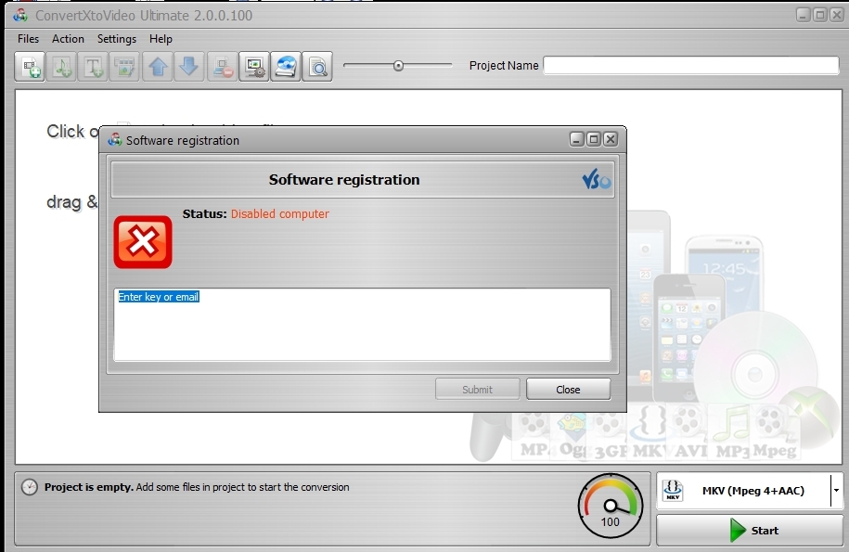Click the ConvertXtoVideo app icon in main title bar
Screen dimensions: 849x552
click(x=20, y=15)
